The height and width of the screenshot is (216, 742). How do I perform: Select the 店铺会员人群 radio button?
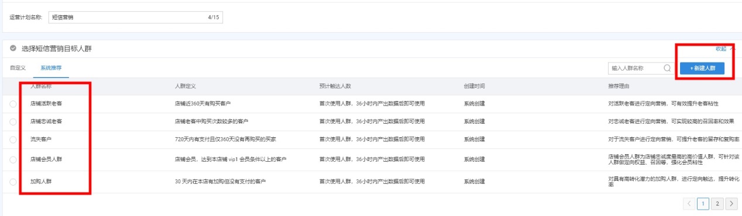point(13,159)
